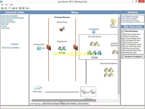Click '4500 External Users' text
Image resolution: width=145 pixels, height=109 pixels.
tap(129, 53)
